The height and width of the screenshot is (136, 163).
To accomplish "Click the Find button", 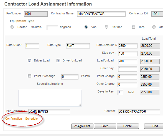I will [154, 126].
